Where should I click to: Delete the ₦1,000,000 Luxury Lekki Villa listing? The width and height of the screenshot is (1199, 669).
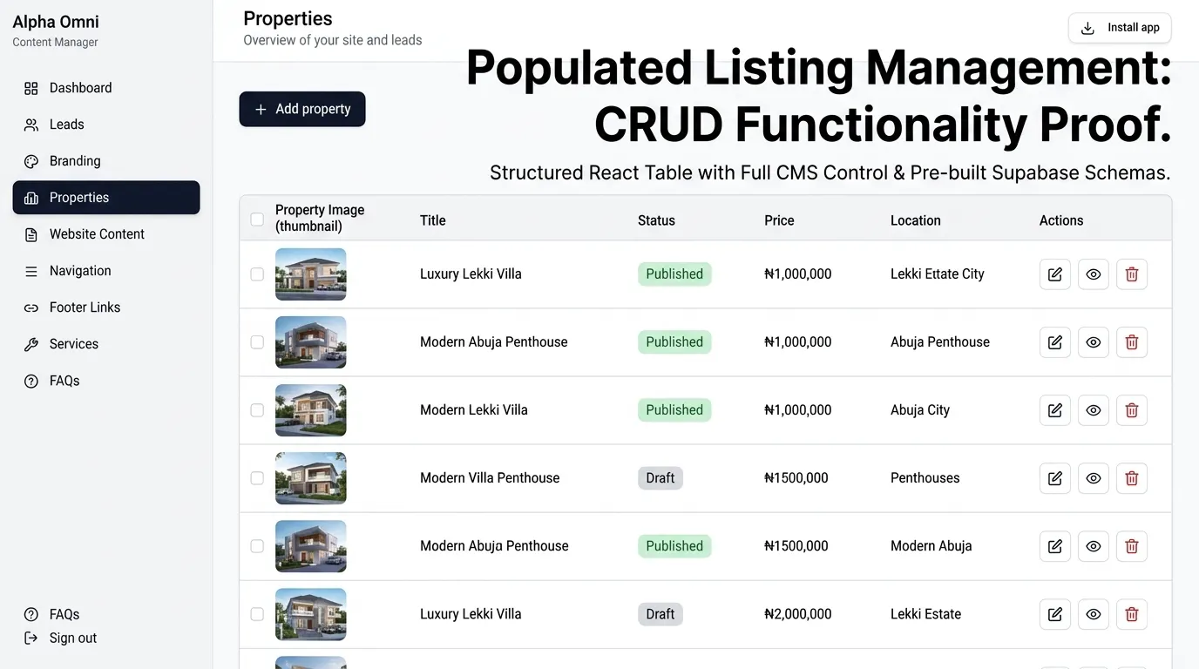(x=1132, y=274)
